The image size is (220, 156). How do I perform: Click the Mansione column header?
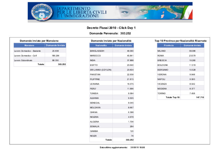click(x=29, y=45)
